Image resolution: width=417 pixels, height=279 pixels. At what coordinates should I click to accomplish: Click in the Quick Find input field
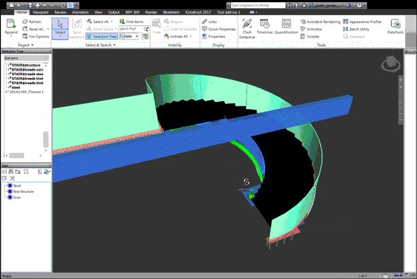pos(131,29)
